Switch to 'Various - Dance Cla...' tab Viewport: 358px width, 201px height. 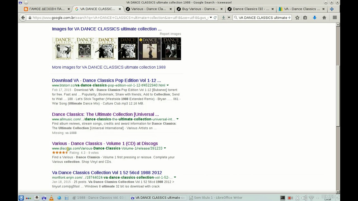click(149, 9)
